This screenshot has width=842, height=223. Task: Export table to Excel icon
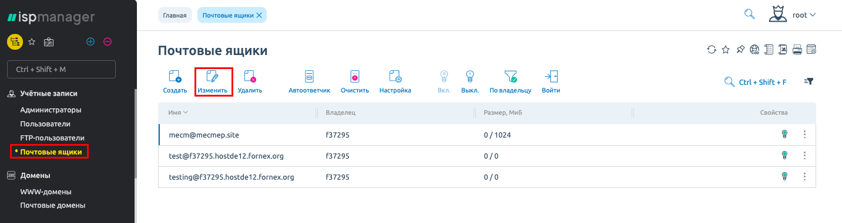[783, 50]
